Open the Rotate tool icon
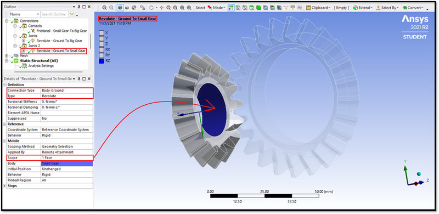 [x=151, y=8]
